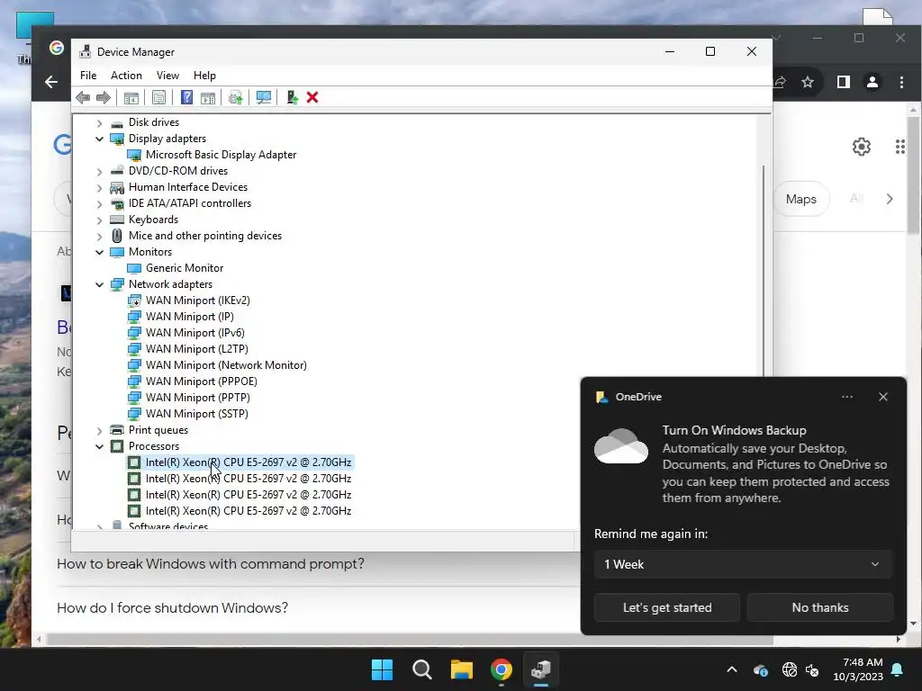The width and height of the screenshot is (922, 691).
Task: Click Scan for hardware changes monitor icon
Action: tap(264, 97)
